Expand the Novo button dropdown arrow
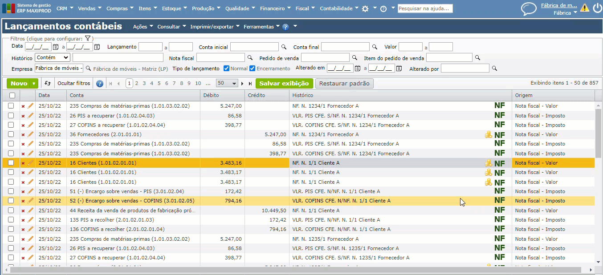603x275 pixels. (34, 83)
